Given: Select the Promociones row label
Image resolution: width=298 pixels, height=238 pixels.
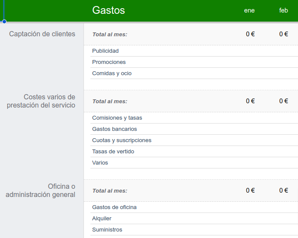Looking at the screenshot, I should (109, 62).
